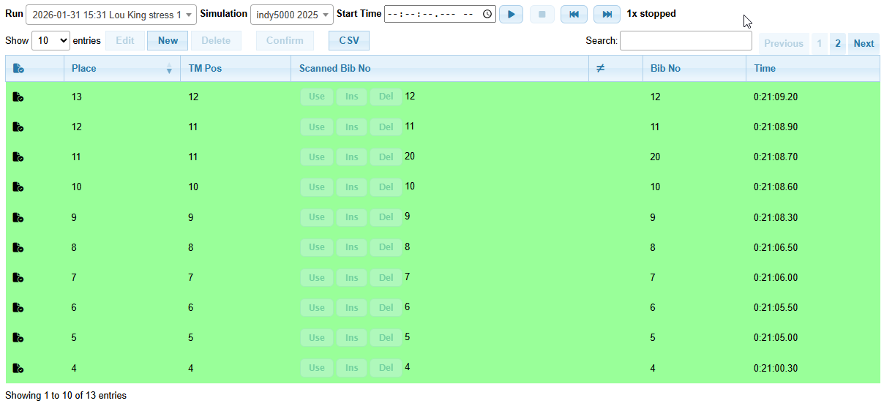Stop the simulation with the stop button
This screenshot has width=884, height=406.
[x=542, y=14]
